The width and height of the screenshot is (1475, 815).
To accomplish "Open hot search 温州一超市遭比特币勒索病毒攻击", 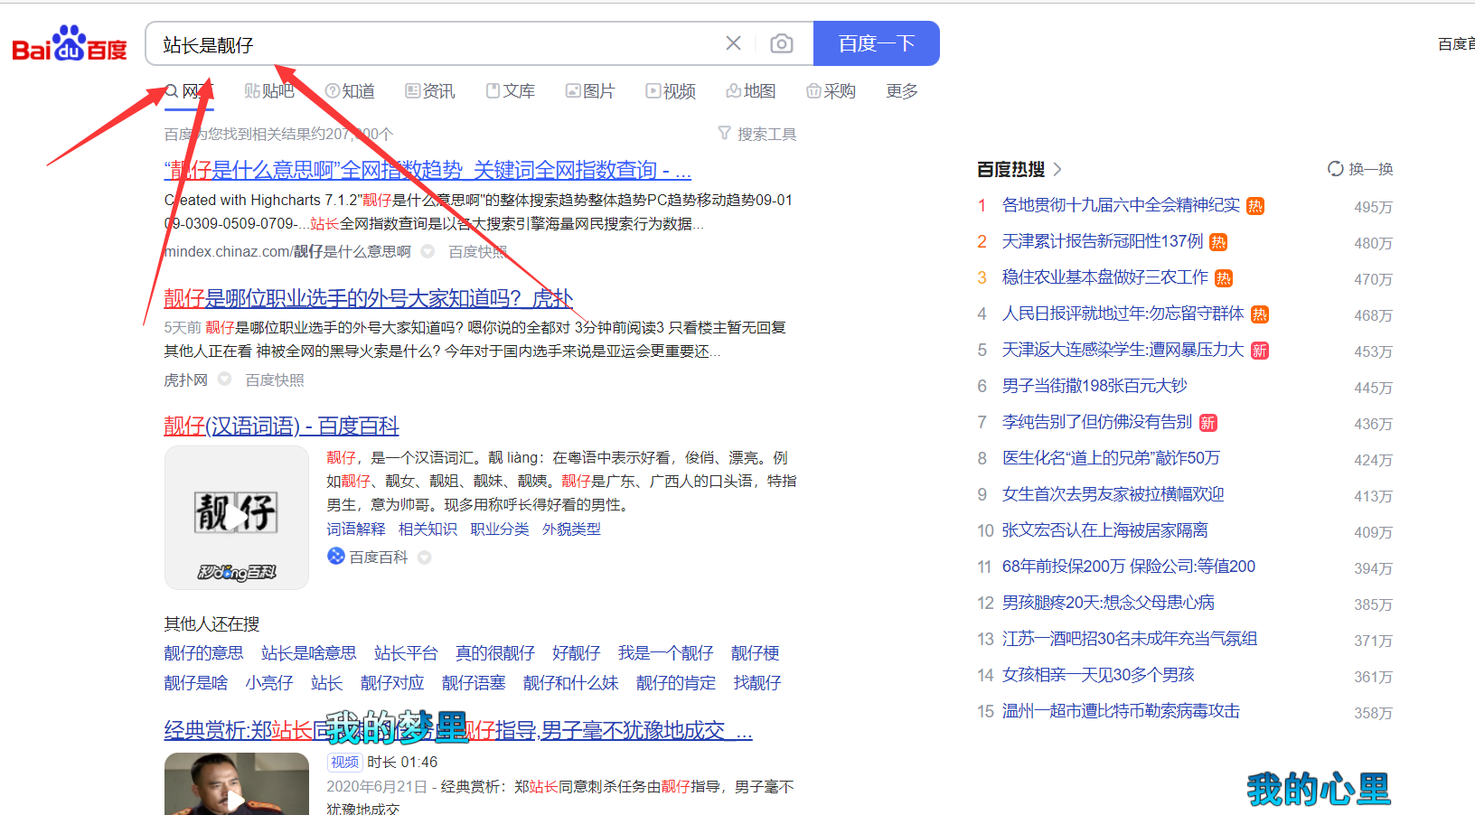I will pyautogui.click(x=1121, y=711).
